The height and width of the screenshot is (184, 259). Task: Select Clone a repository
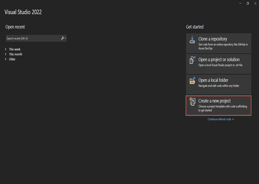point(218,43)
